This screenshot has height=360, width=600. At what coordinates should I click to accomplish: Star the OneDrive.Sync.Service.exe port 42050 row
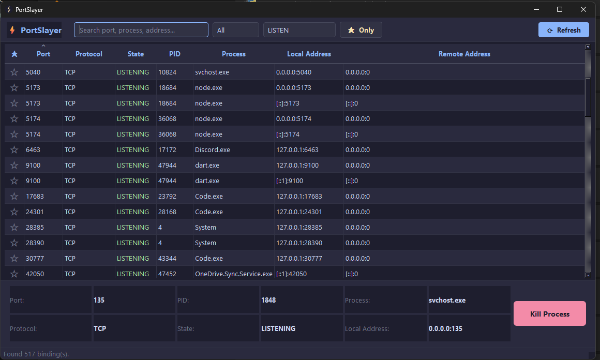pos(14,274)
